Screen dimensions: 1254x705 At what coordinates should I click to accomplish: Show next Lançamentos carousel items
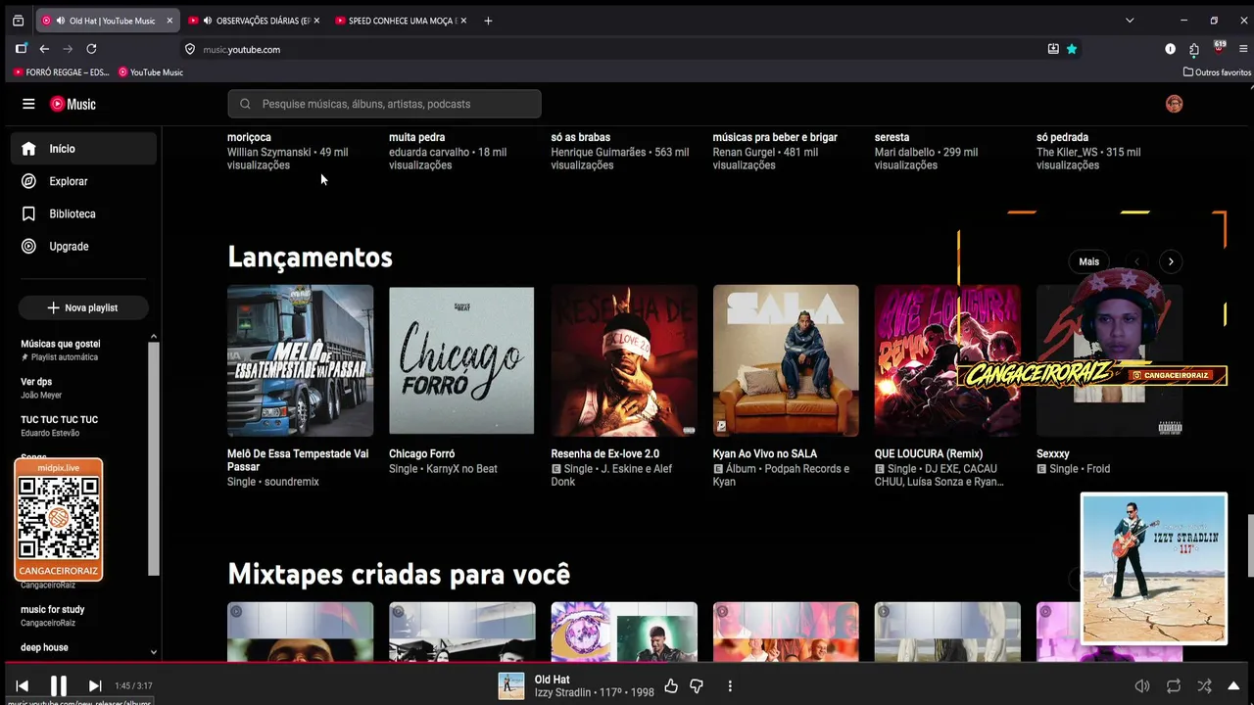pyautogui.click(x=1171, y=261)
